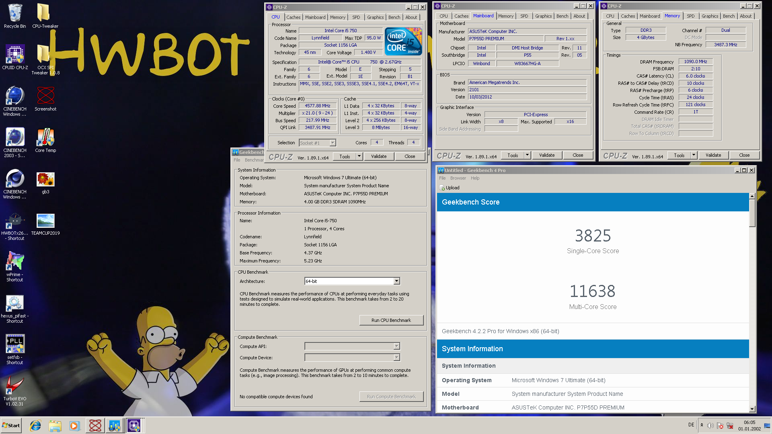The height and width of the screenshot is (434, 772).
Task: Expand Tools arrow in Mainboard window
Action: (527, 155)
